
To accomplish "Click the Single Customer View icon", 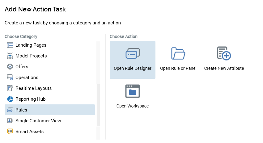I will pyautogui.click(x=10, y=121).
